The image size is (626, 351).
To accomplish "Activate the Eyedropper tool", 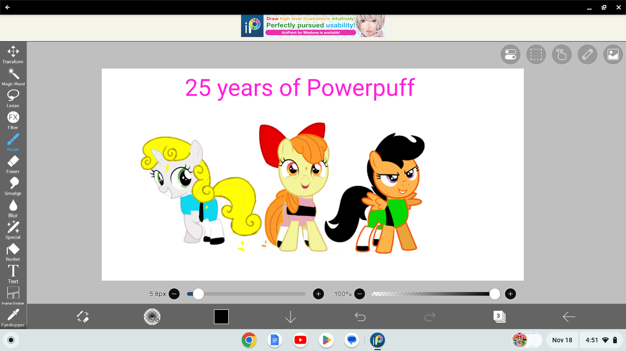I will pyautogui.click(x=13, y=318).
